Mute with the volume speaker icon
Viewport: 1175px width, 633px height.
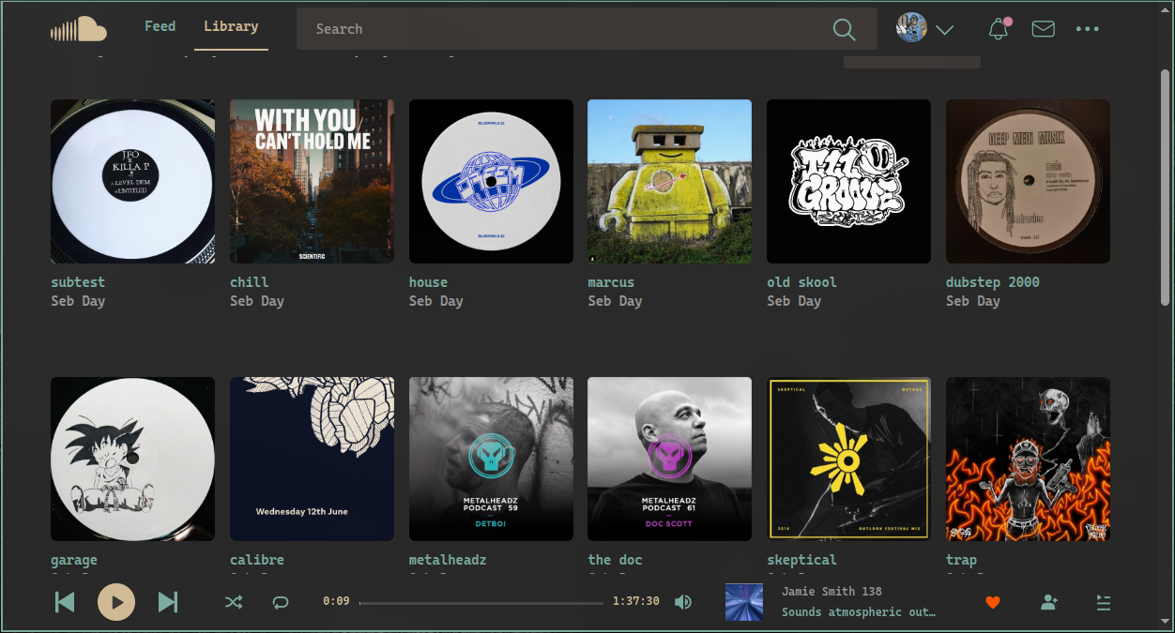683,602
